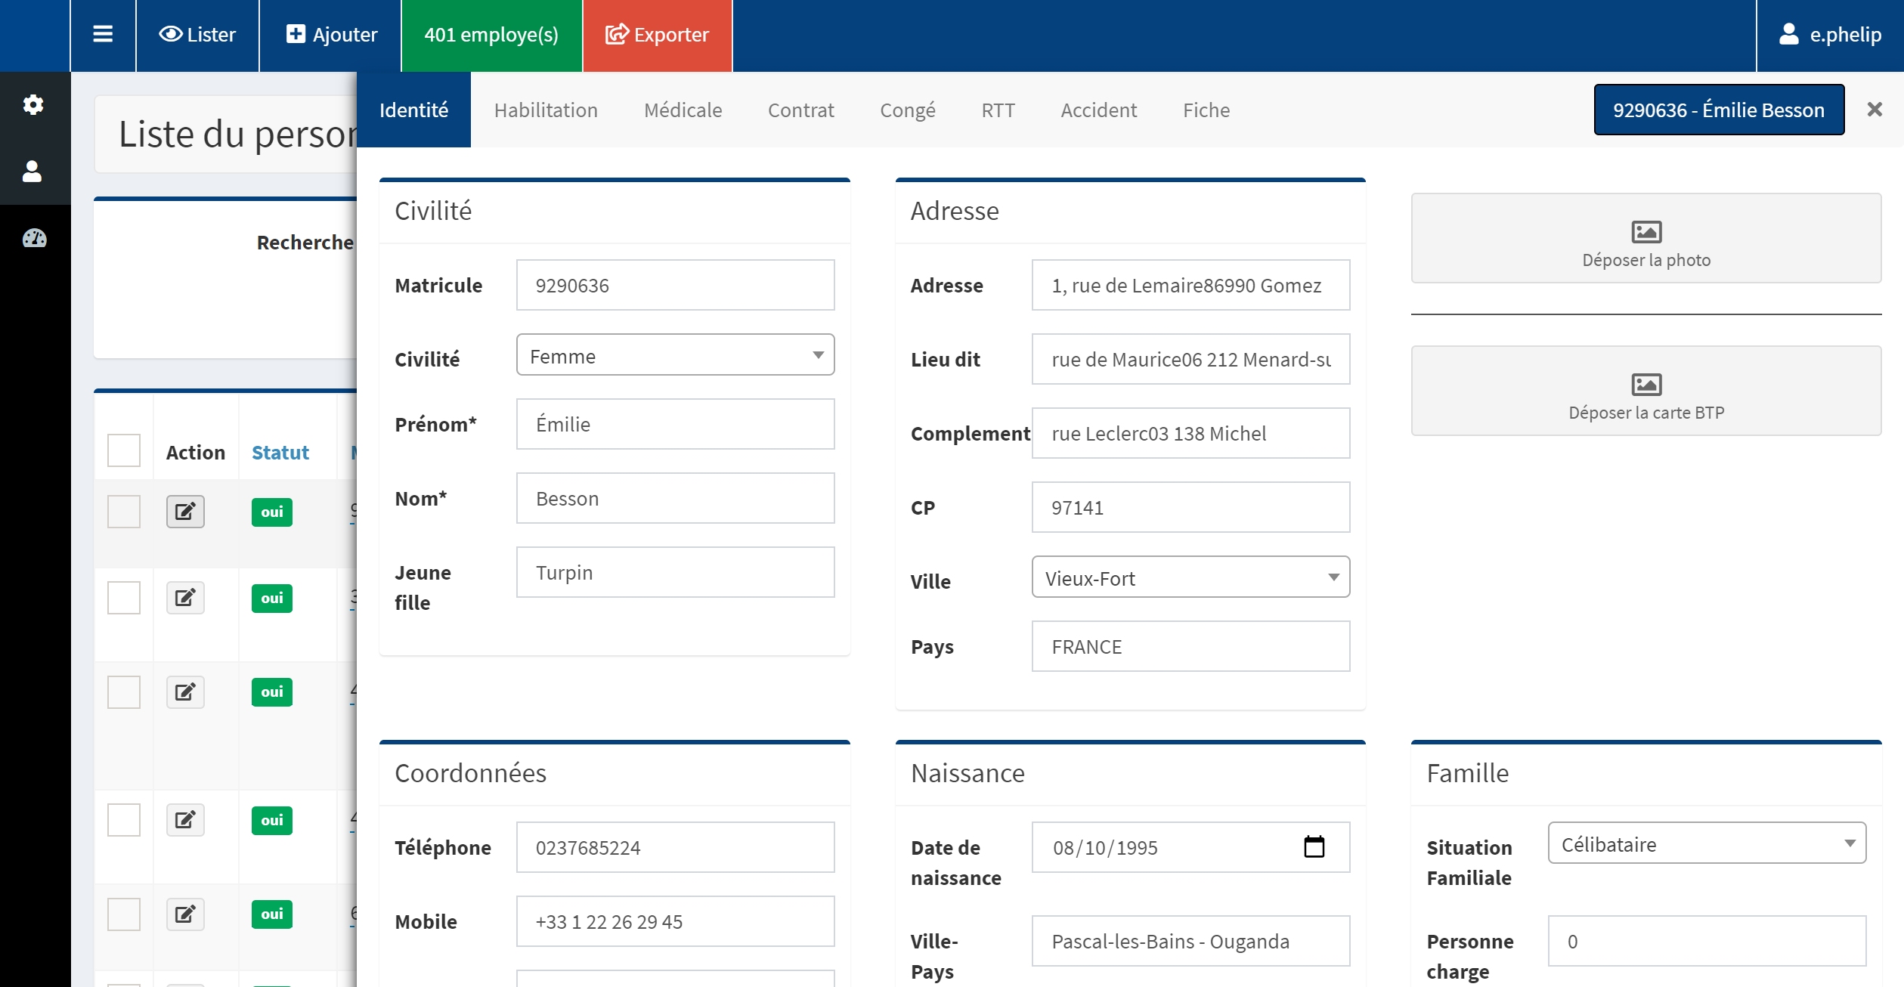Click the Date de naissance field

tap(1190, 847)
